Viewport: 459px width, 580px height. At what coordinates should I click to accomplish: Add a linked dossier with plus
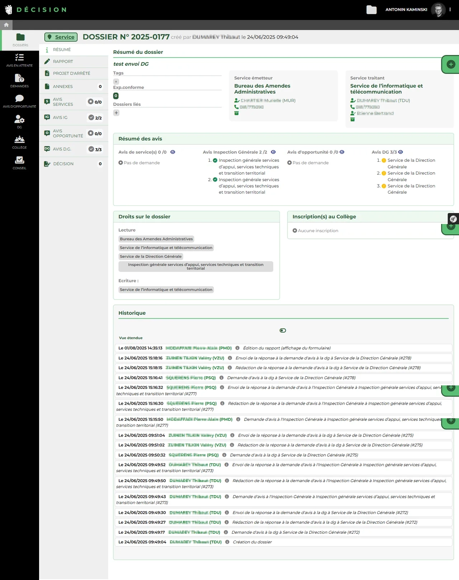pyautogui.click(x=116, y=113)
